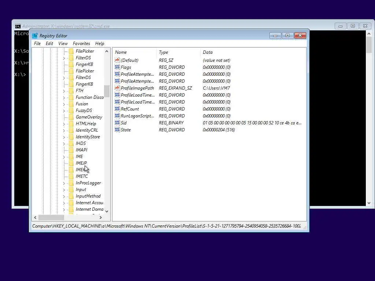This screenshot has height=281, width=375.
Task: Open the Help menu
Action: pos(100,44)
